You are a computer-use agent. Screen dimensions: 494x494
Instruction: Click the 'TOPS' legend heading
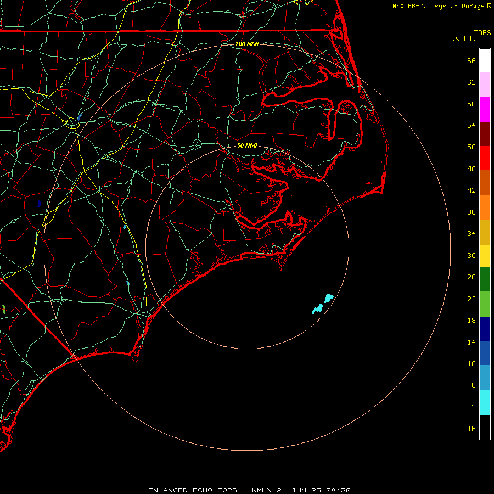[x=482, y=33]
